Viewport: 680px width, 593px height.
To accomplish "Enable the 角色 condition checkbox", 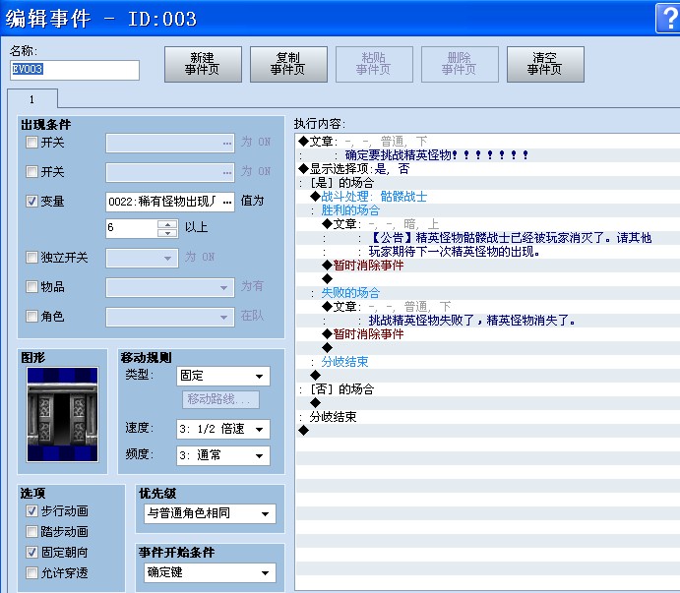I will coord(31,316).
